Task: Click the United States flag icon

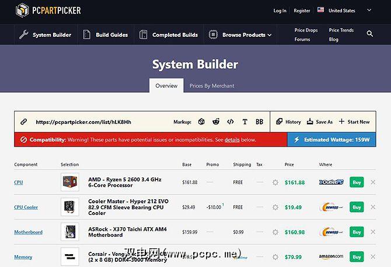Action: [x=321, y=10]
